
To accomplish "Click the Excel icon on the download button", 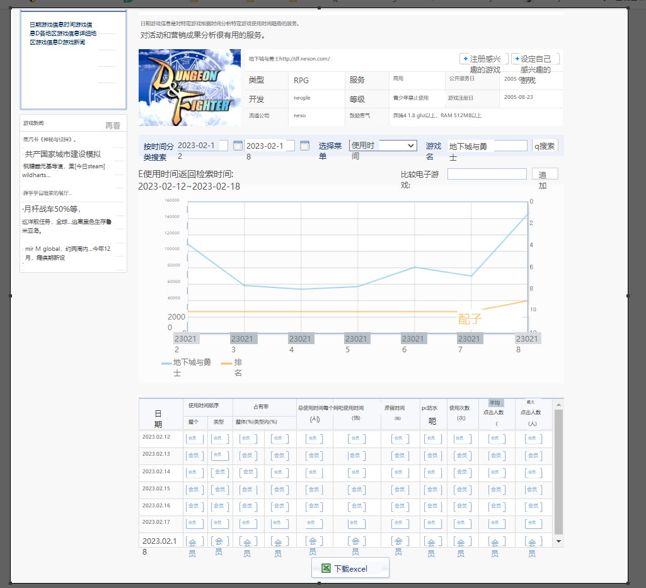I will pos(326,568).
